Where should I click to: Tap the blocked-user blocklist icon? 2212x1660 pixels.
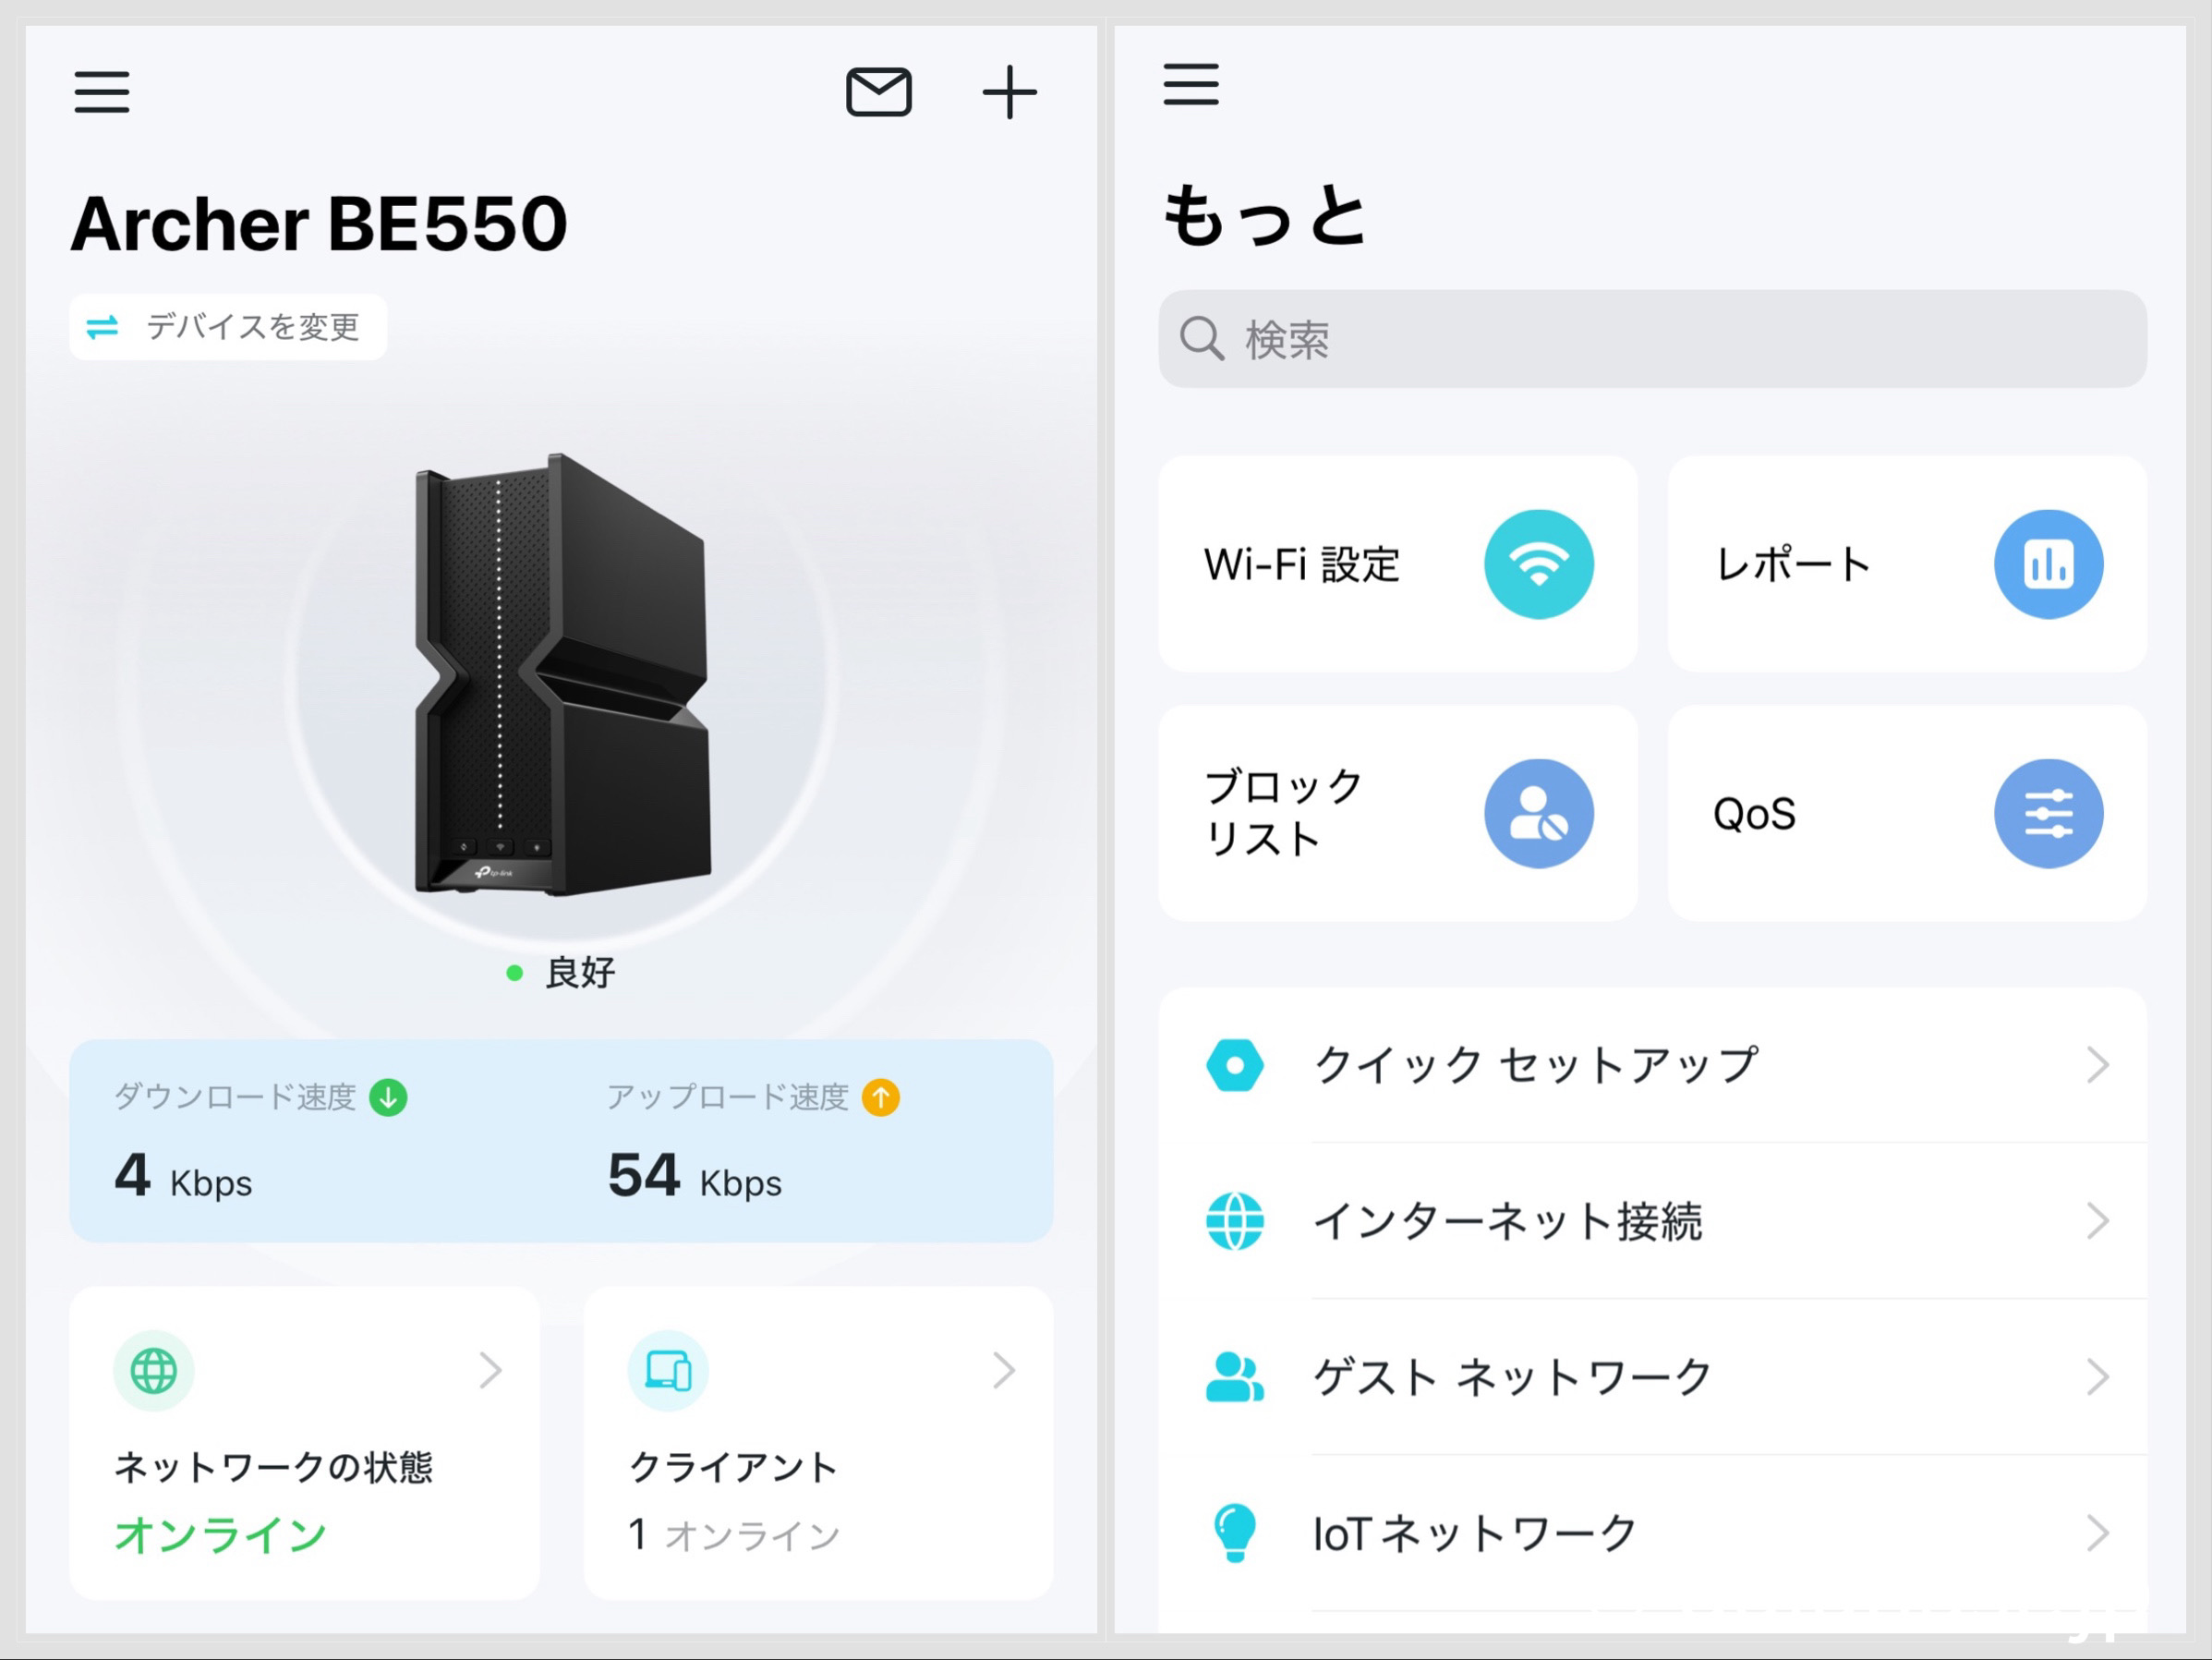pyautogui.click(x=1538, y=813)
